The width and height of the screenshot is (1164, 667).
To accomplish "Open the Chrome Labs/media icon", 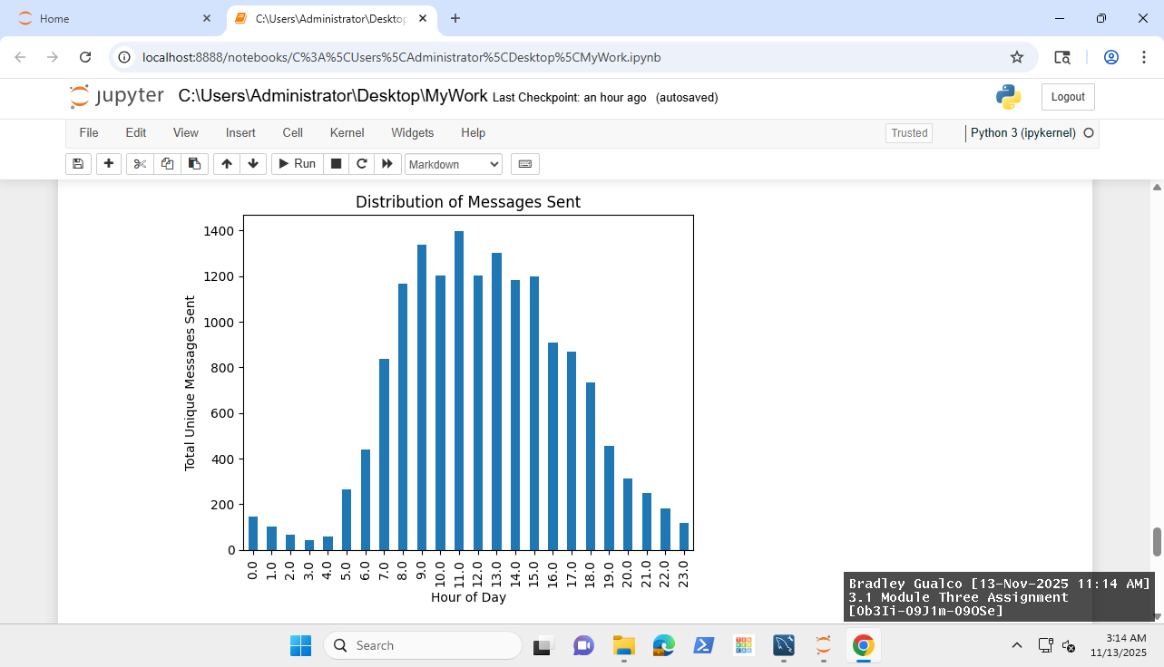I will pos(1062,57).
